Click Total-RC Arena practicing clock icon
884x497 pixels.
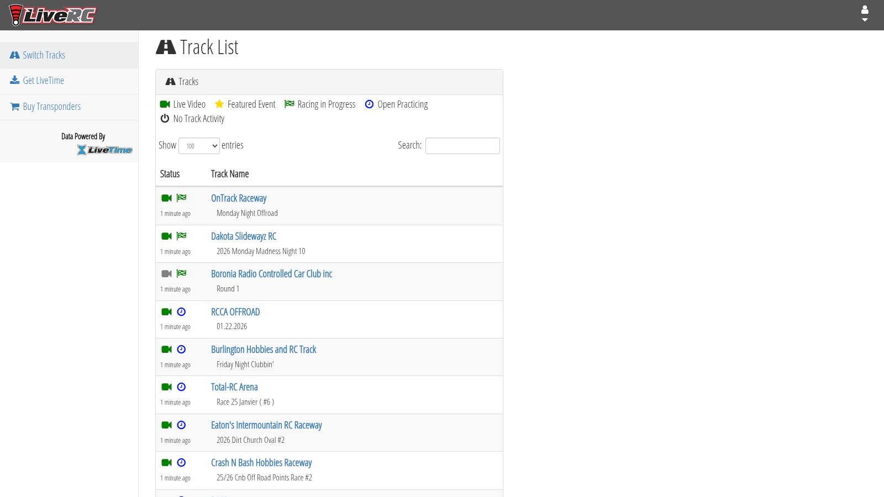tap(181, 387)
